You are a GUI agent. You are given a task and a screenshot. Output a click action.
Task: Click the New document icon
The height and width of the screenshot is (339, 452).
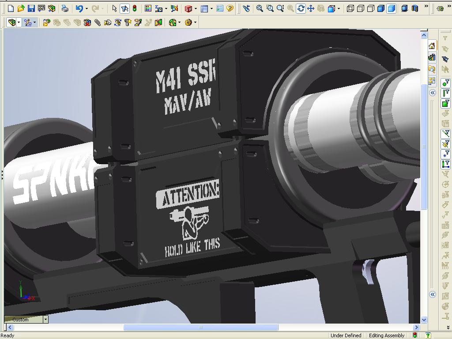click(11, 8)
